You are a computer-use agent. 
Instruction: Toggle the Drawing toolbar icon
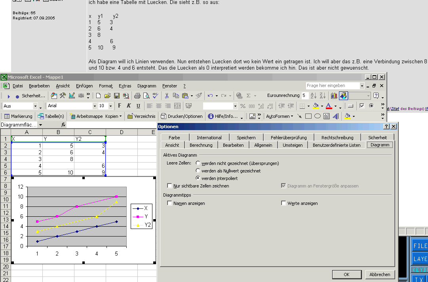coord(343,96)
